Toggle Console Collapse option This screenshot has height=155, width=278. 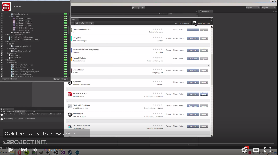10,112
